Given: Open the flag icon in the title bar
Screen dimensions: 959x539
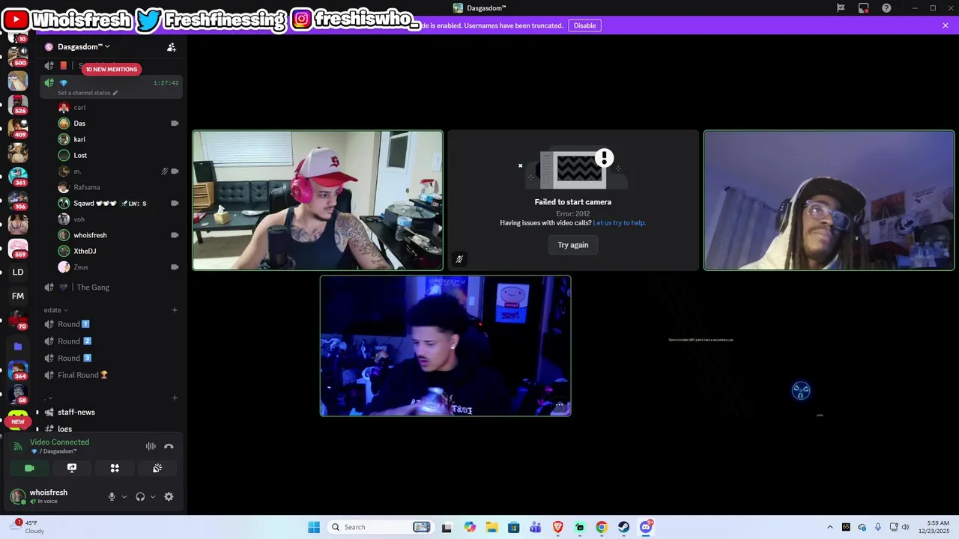Looking at the screenshot, I should point(841,8).
